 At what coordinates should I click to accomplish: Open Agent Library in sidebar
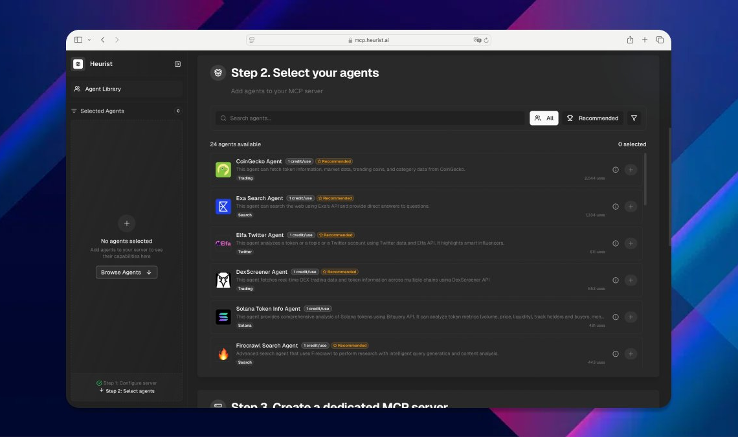pyautogui.click(x=103, y=89)
